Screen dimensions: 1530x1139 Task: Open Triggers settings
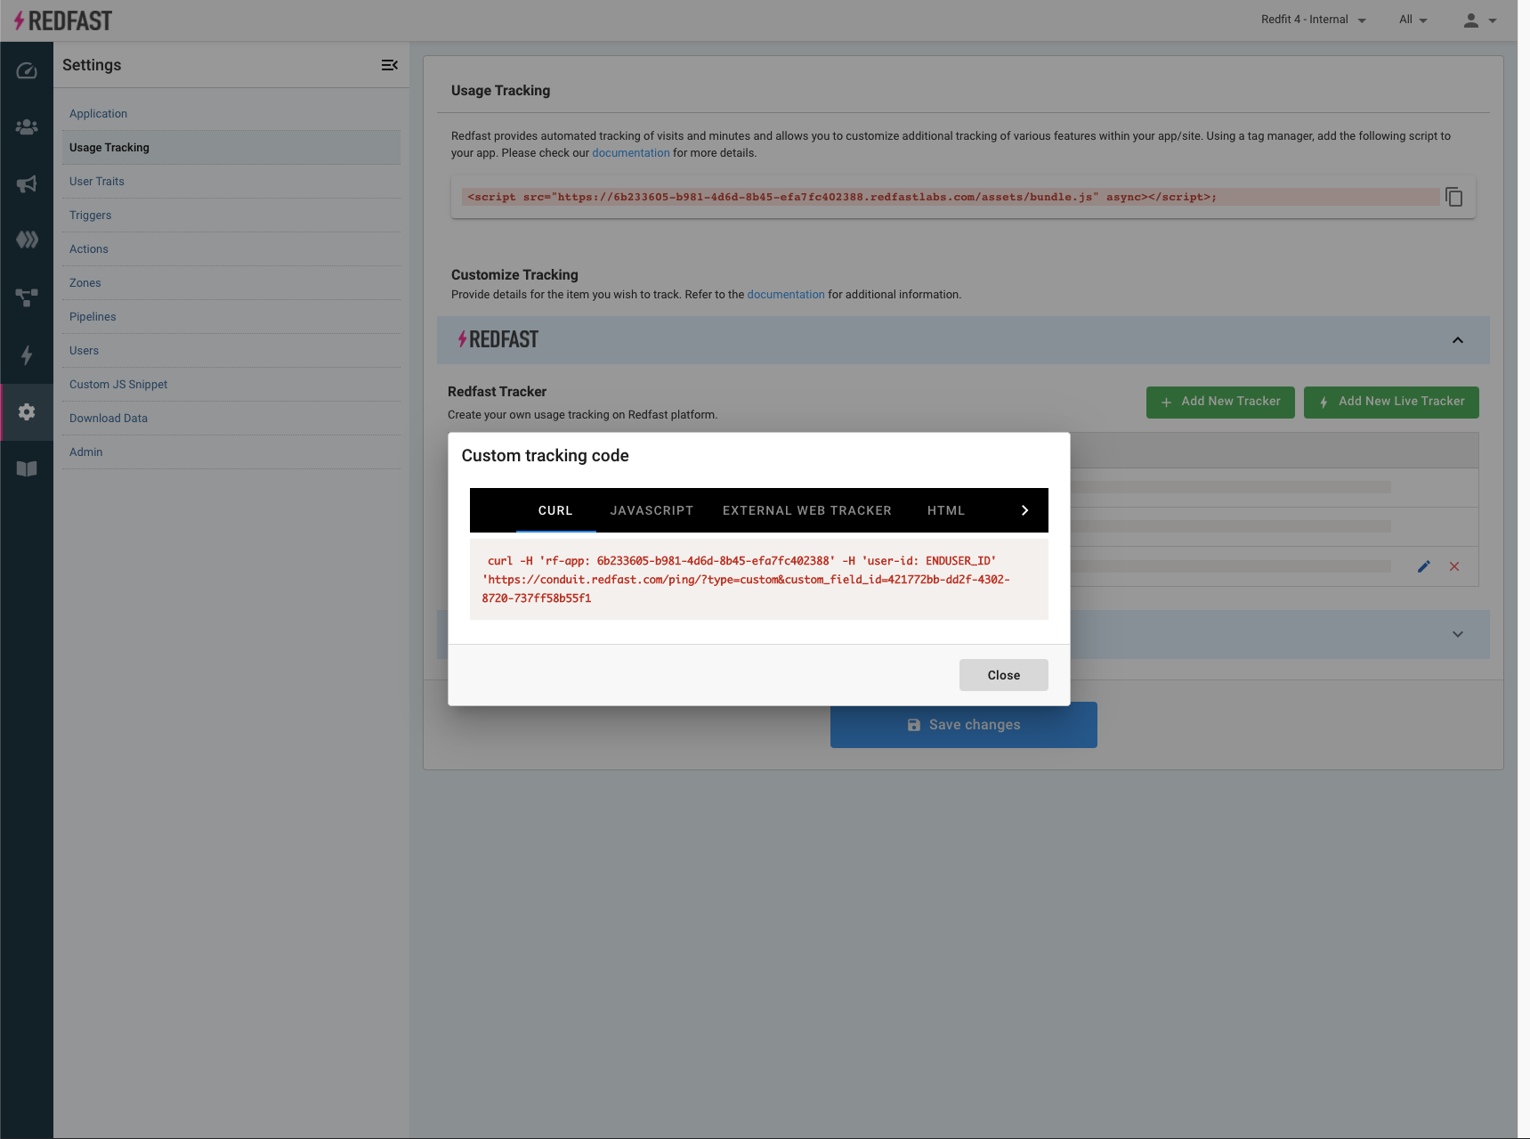[231, 216]
